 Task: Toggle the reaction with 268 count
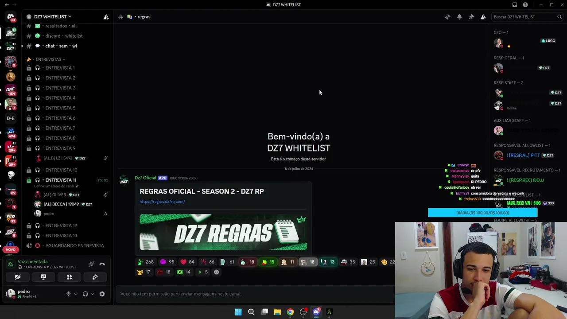point(145,262)
